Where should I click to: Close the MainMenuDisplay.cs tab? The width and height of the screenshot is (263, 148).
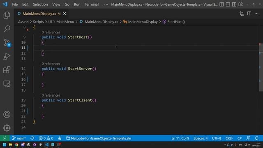(65, 14)
